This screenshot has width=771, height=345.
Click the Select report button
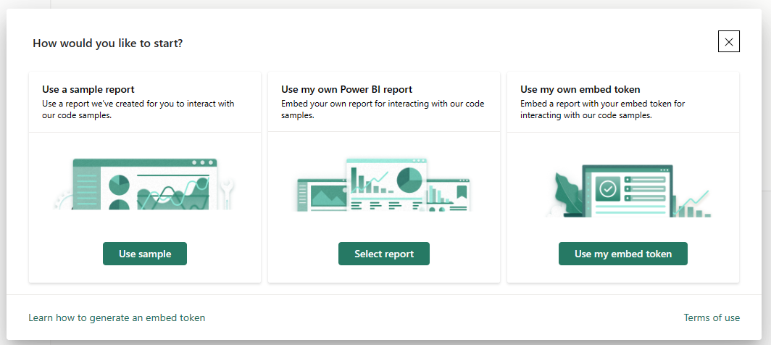coord(383,254)
